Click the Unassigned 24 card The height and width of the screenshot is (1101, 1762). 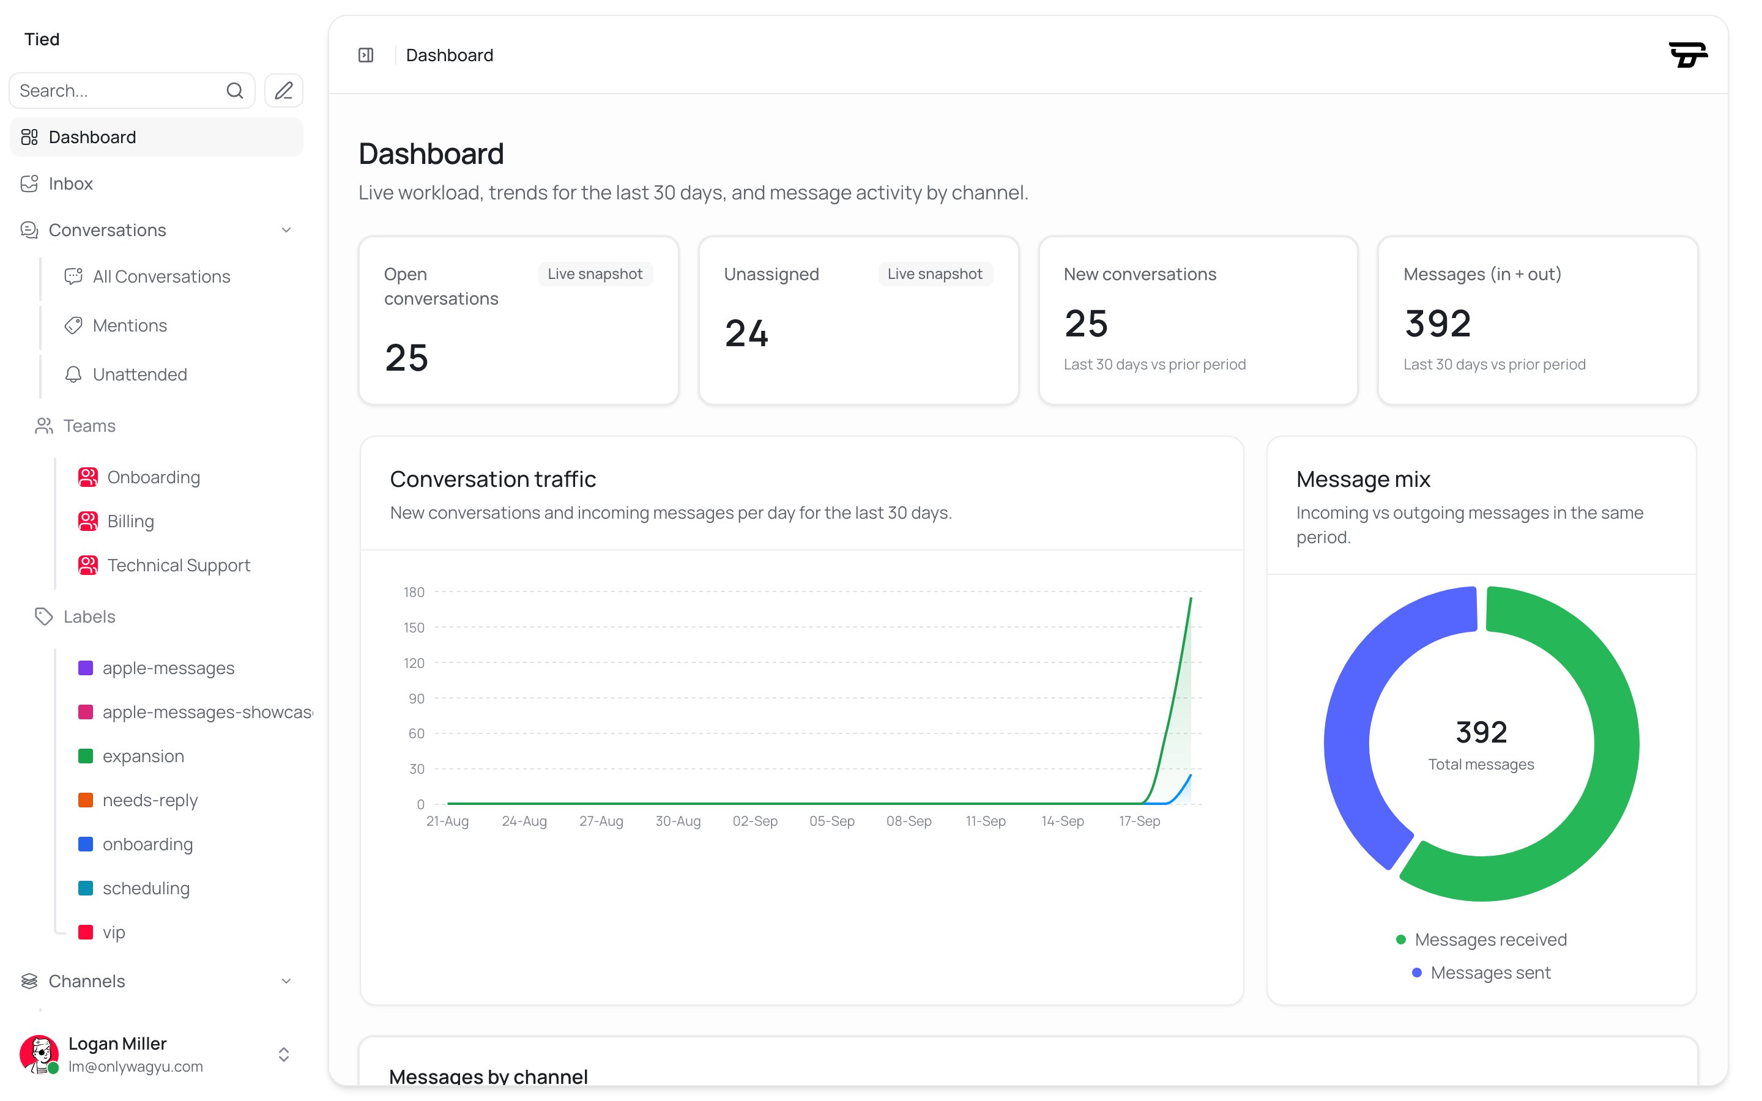(858, 321)
